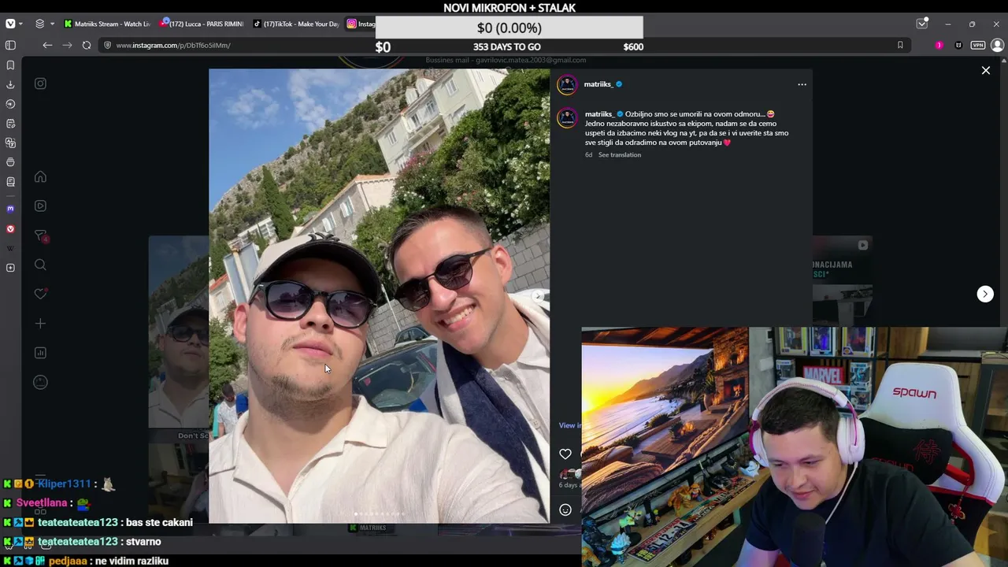Open the Notes side panel
Image resolution: width=1008 pixels, height=567 pixels.
[x=10, y=124]
